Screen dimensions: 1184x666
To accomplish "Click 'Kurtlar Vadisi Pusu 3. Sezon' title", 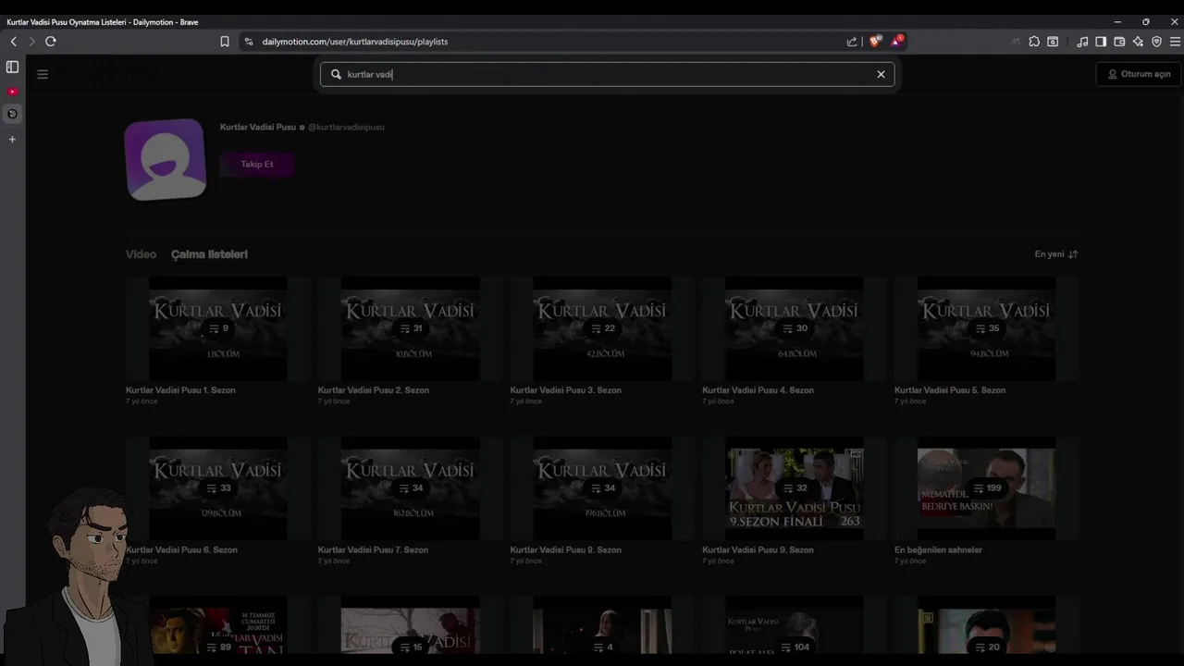I will point(566,390).
